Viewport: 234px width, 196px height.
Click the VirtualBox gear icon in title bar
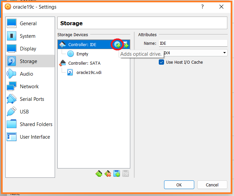click(x=8, y=7)
